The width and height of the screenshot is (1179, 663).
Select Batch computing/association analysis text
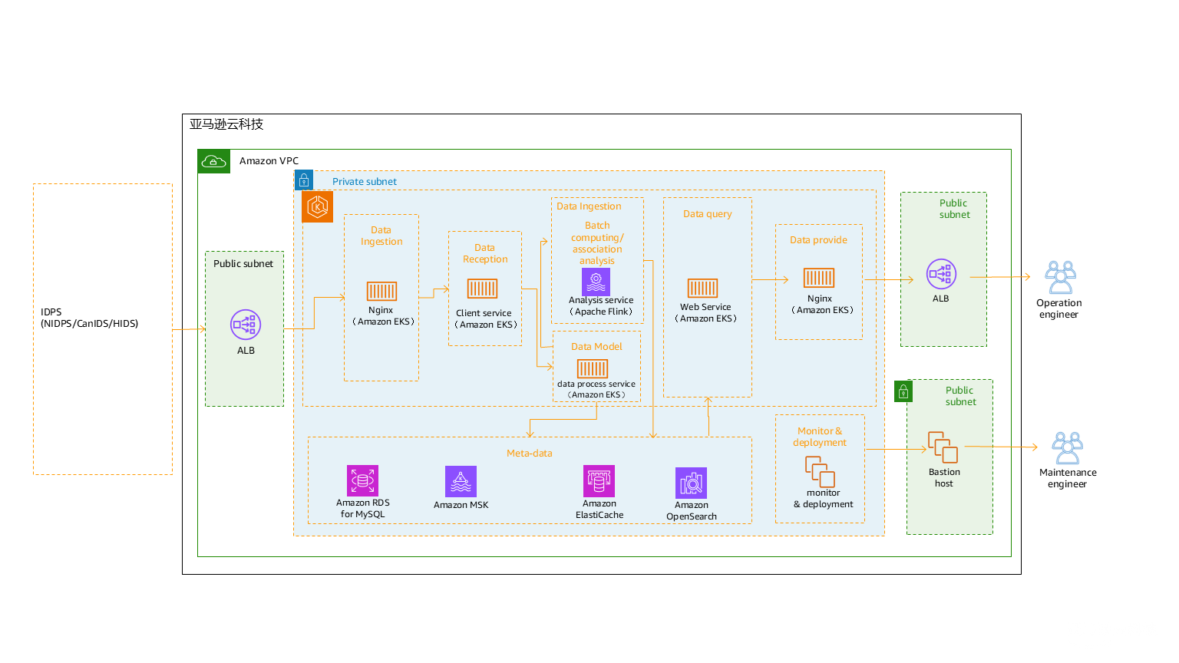[597, 243]
